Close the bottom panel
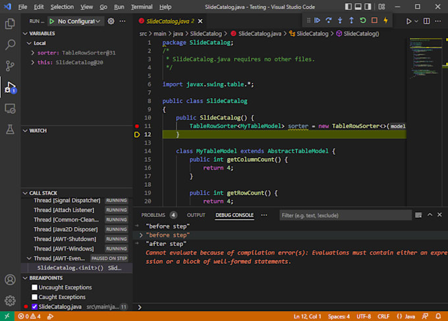Viewport: 448px width, 321px height. click(439, 215)
